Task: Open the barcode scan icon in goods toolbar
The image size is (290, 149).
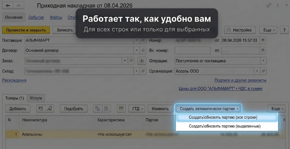Action: (x=41, y=109)
